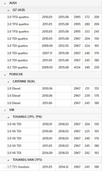Select the 3.0 TFSI quattro 272 hp row

point(54,17)
